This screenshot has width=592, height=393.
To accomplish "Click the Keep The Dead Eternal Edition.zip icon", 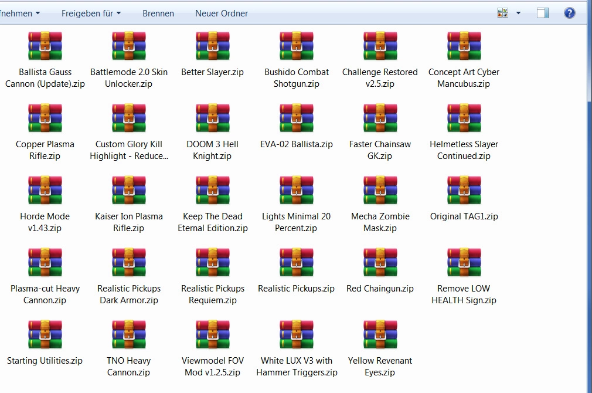I will pyautogui.click(x=213, y=190).
